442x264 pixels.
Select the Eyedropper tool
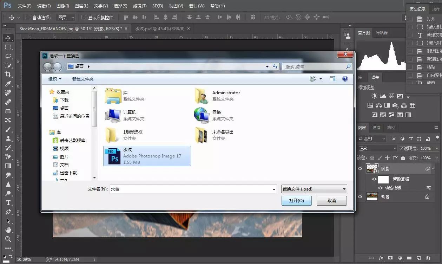(x=8, y=84)
